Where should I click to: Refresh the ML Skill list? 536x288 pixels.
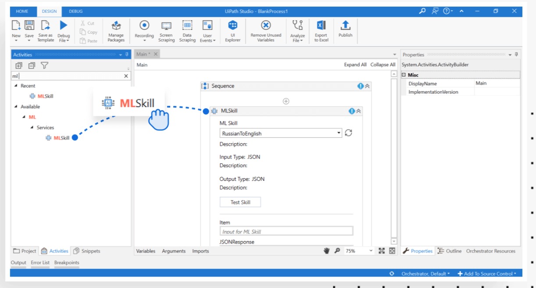point(348,133)
